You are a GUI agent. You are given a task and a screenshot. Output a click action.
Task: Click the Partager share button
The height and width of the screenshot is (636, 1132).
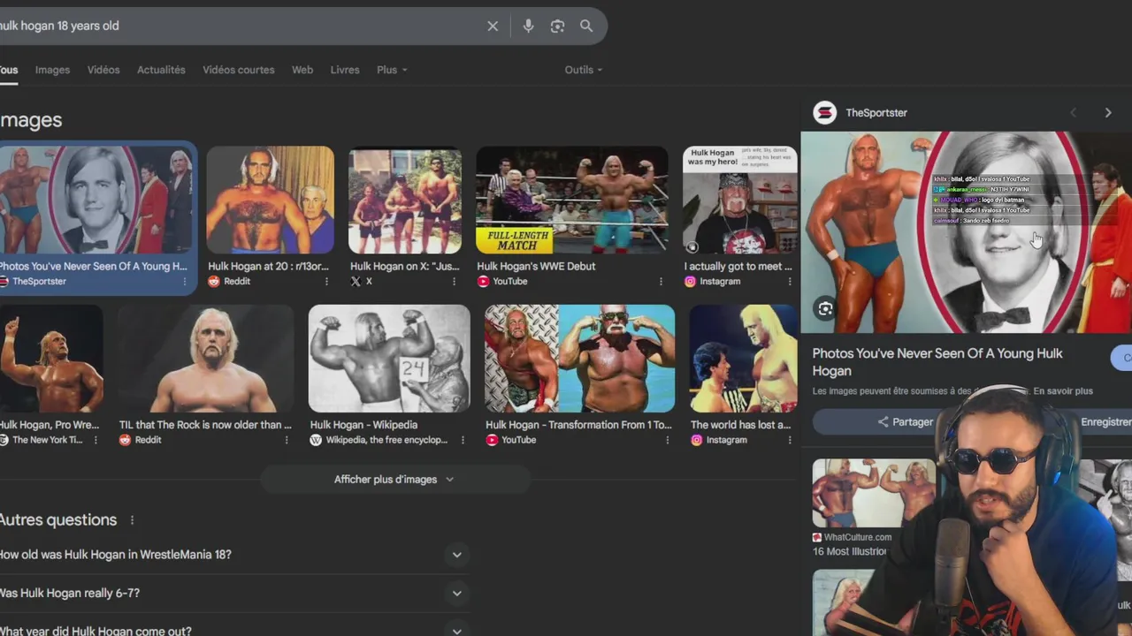click(905, 422)
